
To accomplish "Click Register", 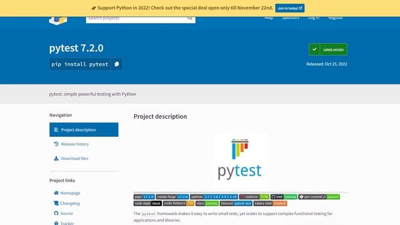I will pos(336,18).
